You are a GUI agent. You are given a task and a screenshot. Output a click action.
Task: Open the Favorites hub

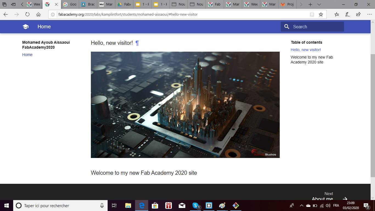pos(337,15)
